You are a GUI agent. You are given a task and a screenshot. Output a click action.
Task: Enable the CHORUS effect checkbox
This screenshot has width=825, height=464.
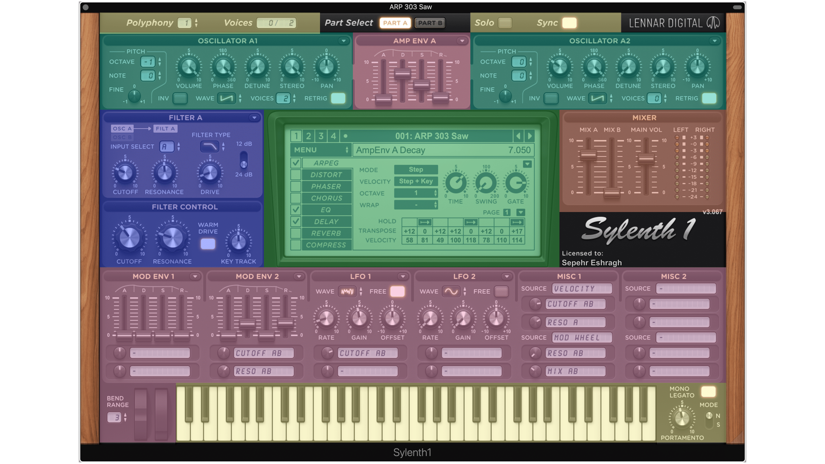296,198
